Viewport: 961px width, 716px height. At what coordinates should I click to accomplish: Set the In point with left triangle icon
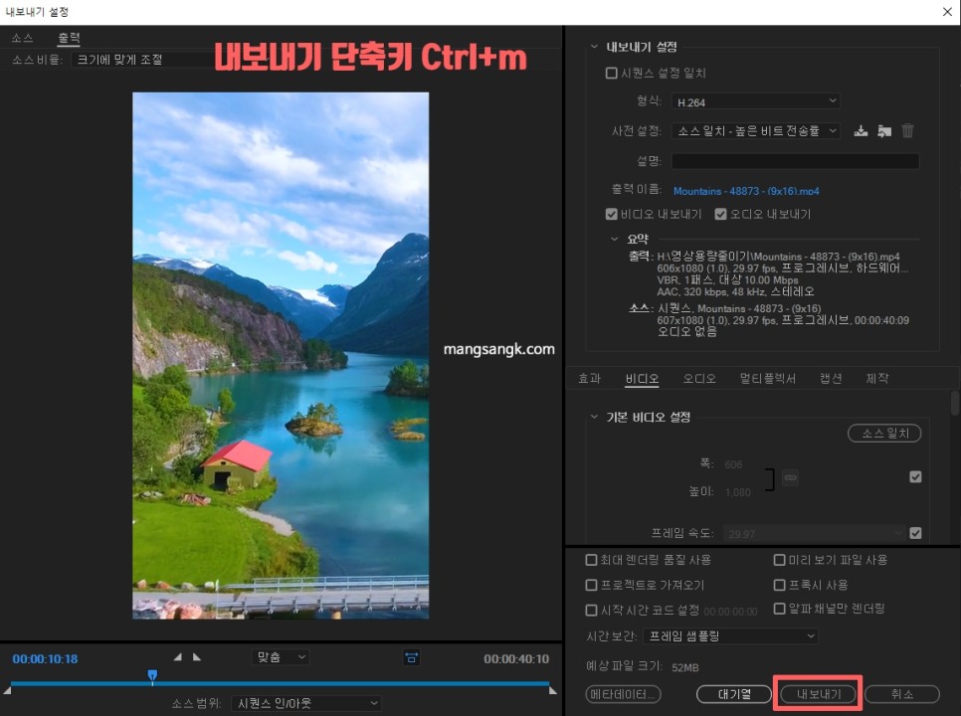[177, 656]
